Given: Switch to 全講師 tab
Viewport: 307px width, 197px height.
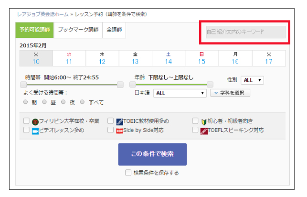Looking at the screenshot, I should click(x=114, y=30).
